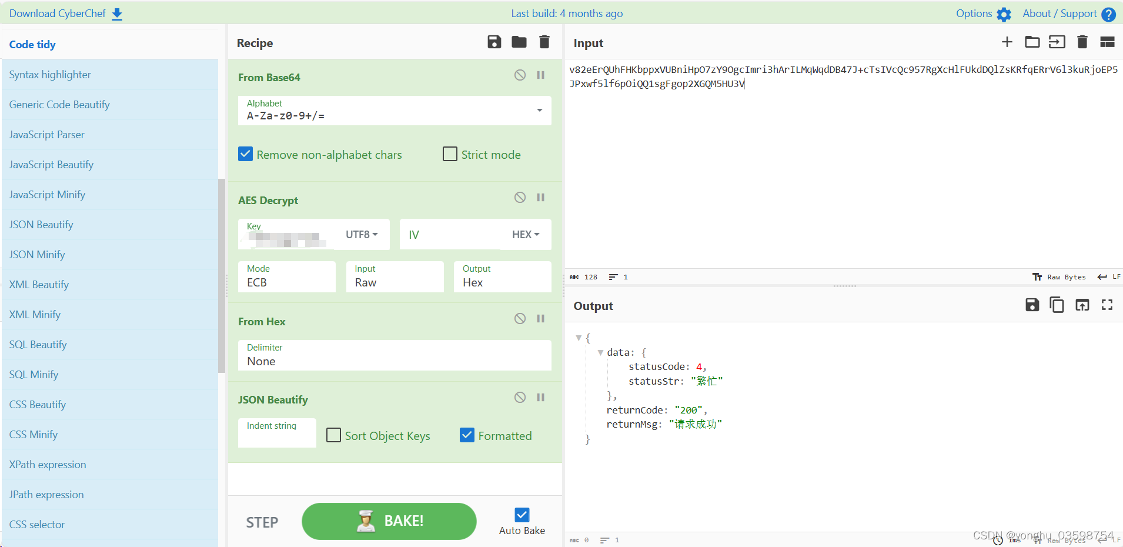Enable Sort Object Keys checkbox
The height and width of the screenshot is (547, 1123).
[x=333, y=435]
